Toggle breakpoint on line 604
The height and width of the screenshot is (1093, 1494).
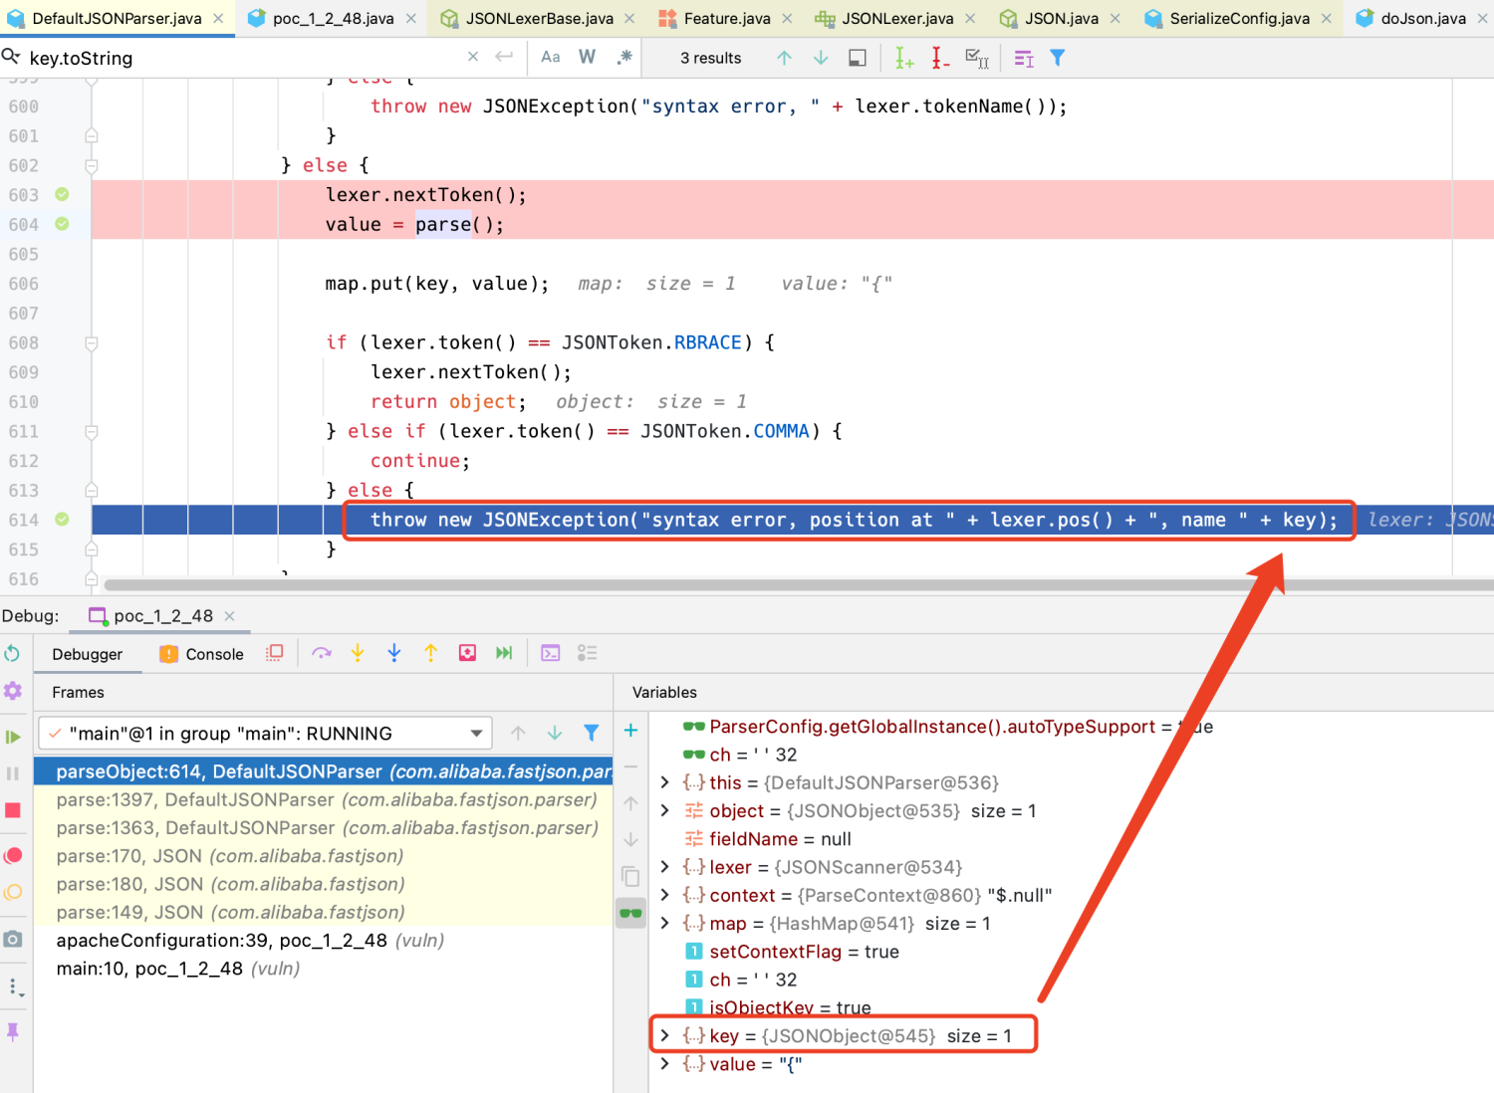(62, 224)
